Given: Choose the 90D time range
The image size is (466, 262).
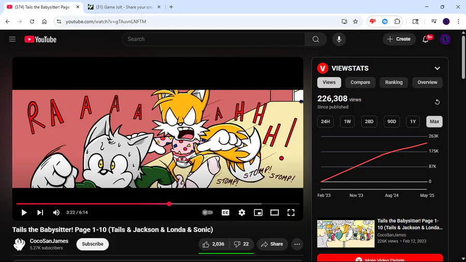Looking at the screenshot, I should [392, 122].
